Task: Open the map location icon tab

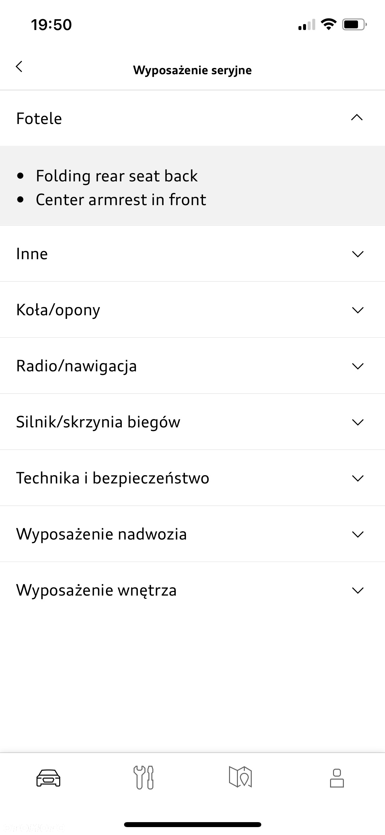Action: click(x=240, y=777)
